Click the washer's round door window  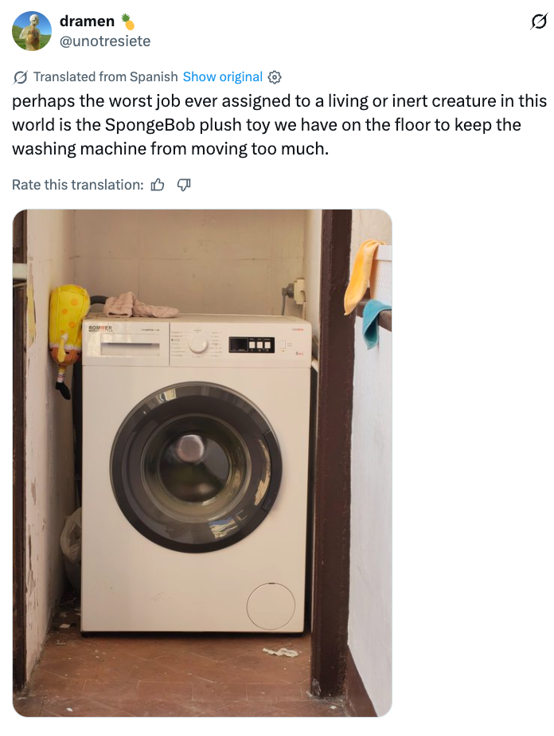click(196, 467)
